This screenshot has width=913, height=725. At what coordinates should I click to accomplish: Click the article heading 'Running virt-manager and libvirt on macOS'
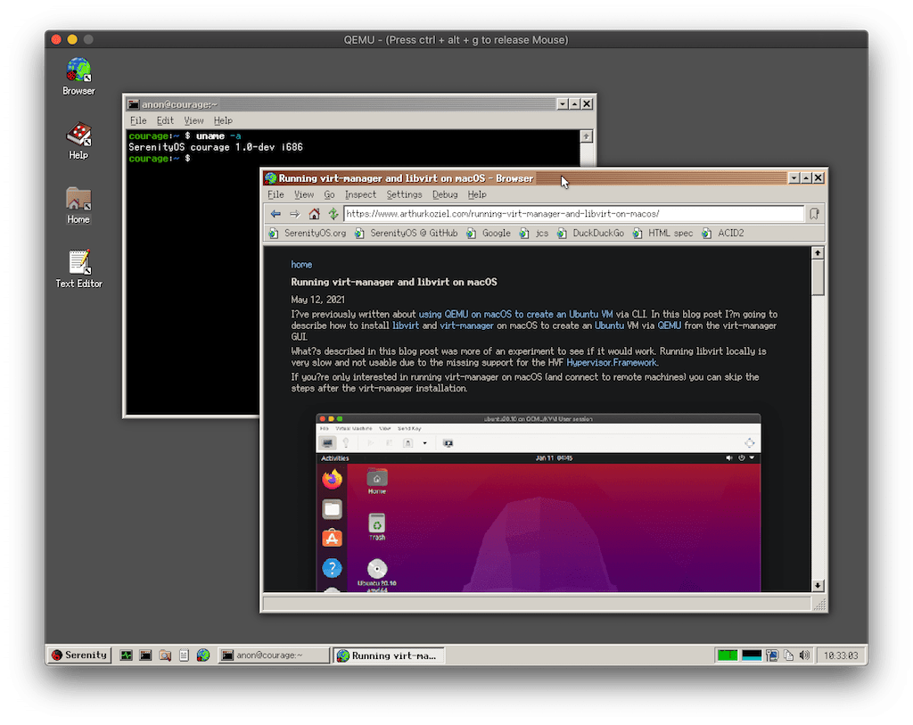pyautogui.click(x=394, y=282)
